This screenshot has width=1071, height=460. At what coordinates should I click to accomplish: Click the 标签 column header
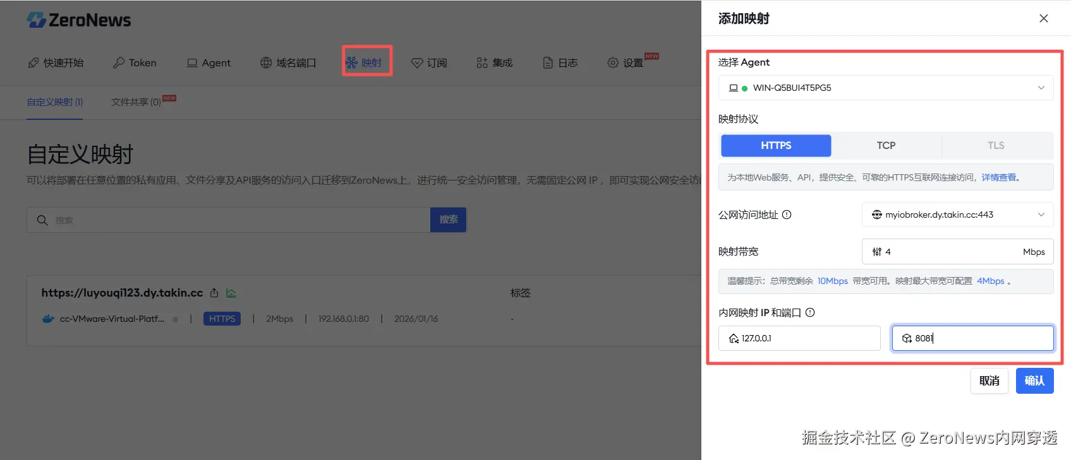(521, 293)
